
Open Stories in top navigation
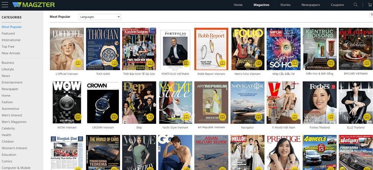click(285, 5)
